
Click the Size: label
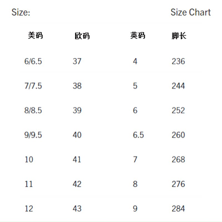[21, 12]
